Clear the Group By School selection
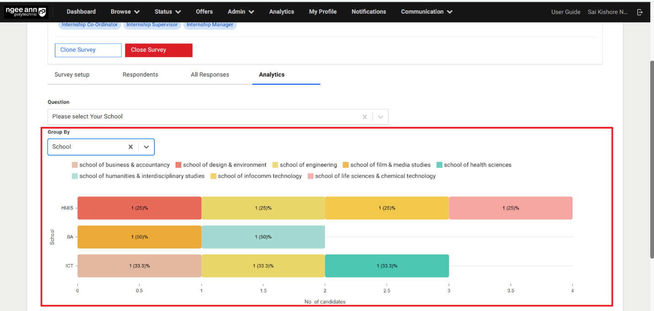Viewport: 654px width, 311px height. (x=131, y=147)
